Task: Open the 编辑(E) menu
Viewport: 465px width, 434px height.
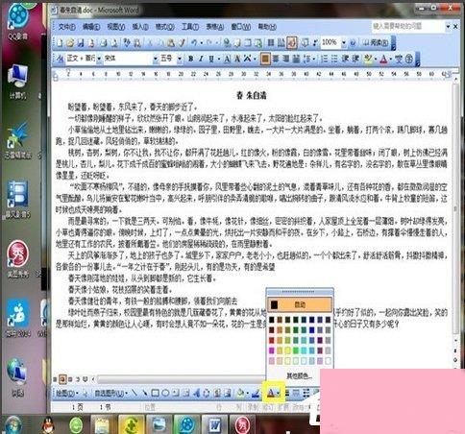Action: (x=91, y=27)
